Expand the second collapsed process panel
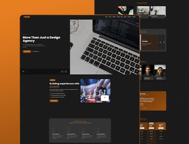This screenshot has width=189, height=144. click(x=163, y=42)
